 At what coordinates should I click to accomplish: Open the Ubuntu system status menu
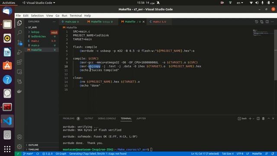pos(262,3)
